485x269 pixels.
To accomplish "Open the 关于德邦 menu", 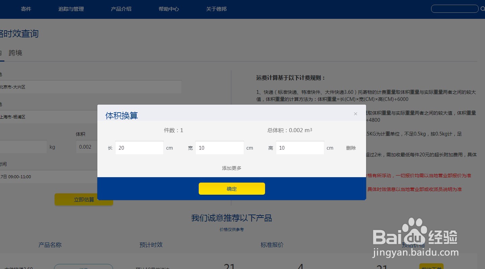I will [216, 9].
